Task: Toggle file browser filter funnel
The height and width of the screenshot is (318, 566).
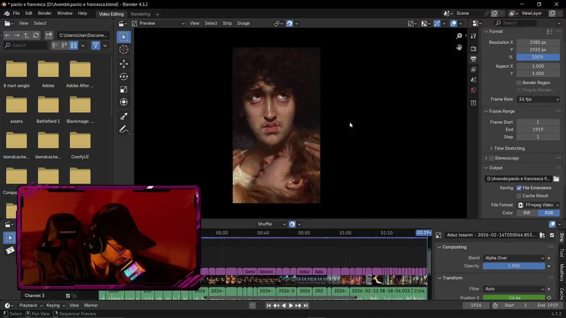Action: (x=96, y=45)
